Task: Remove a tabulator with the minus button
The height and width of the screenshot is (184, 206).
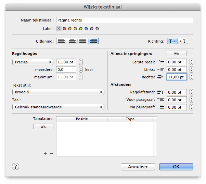Action: 51,154
